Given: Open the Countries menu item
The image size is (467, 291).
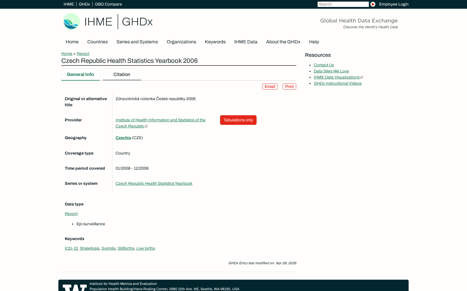Looking at the screenshot, I should click(x=97, y=42).
